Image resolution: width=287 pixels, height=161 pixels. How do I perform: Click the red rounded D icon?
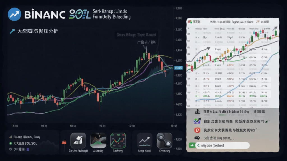197,130
